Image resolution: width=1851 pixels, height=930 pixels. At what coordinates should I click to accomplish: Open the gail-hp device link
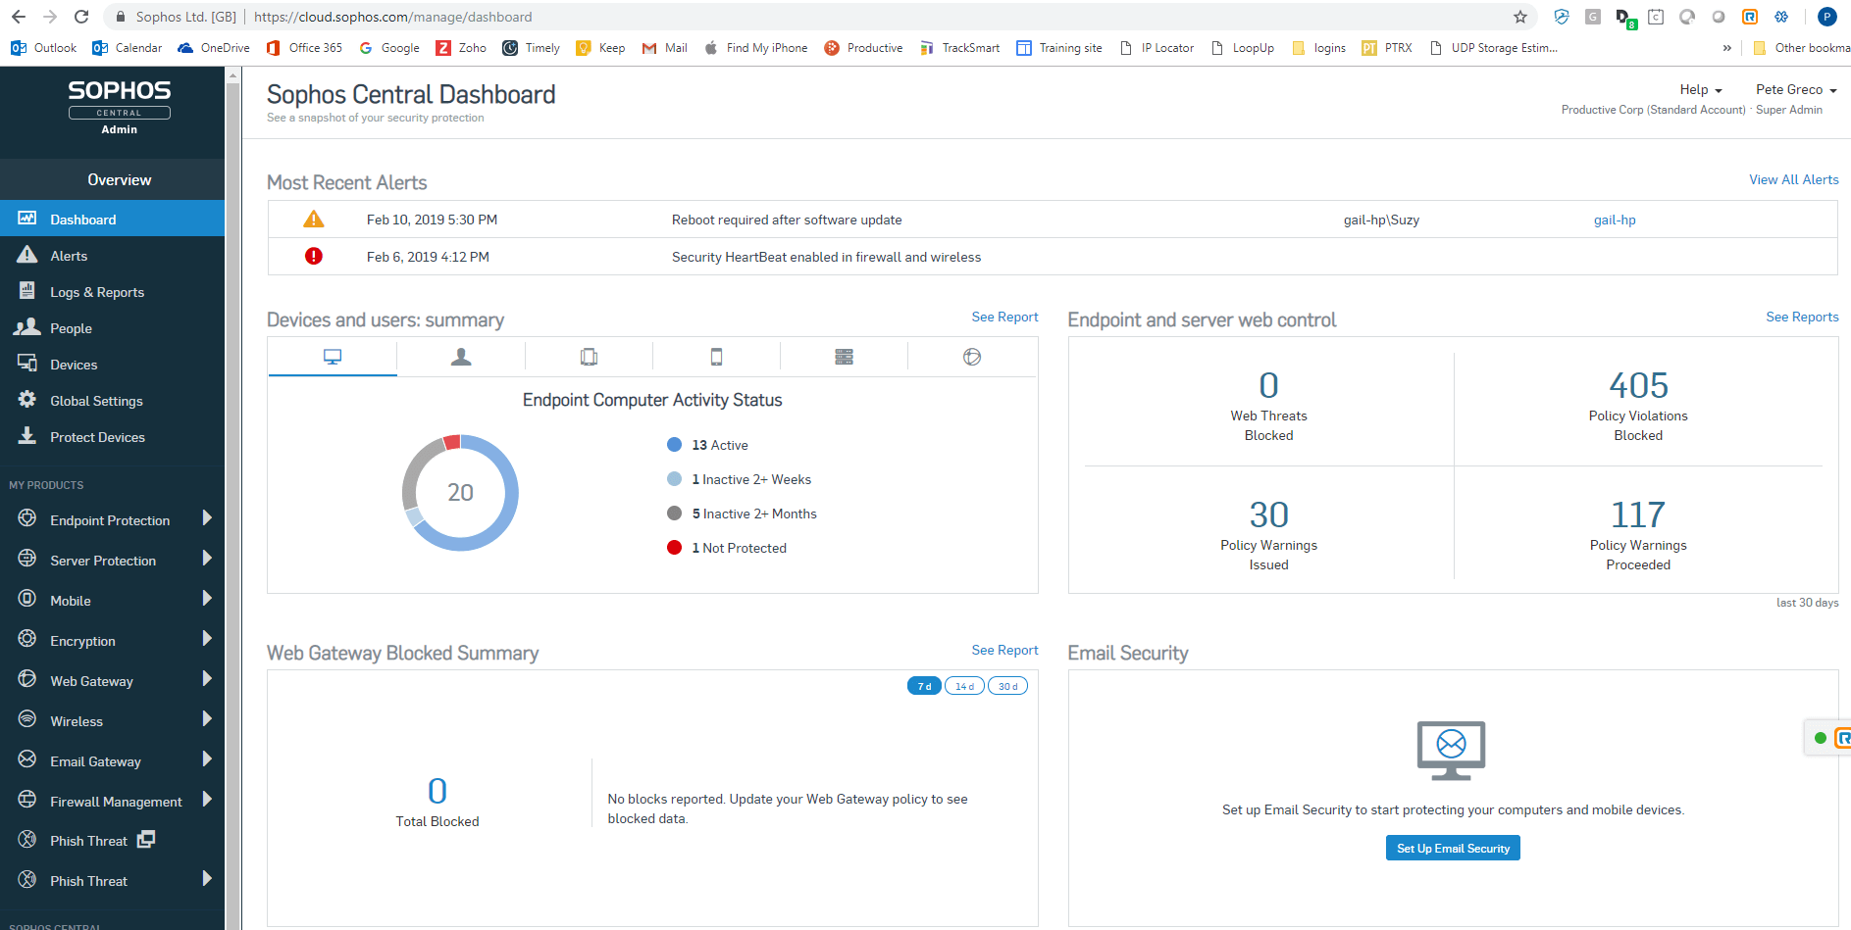pyautogui.click(x=1615, y=220)
